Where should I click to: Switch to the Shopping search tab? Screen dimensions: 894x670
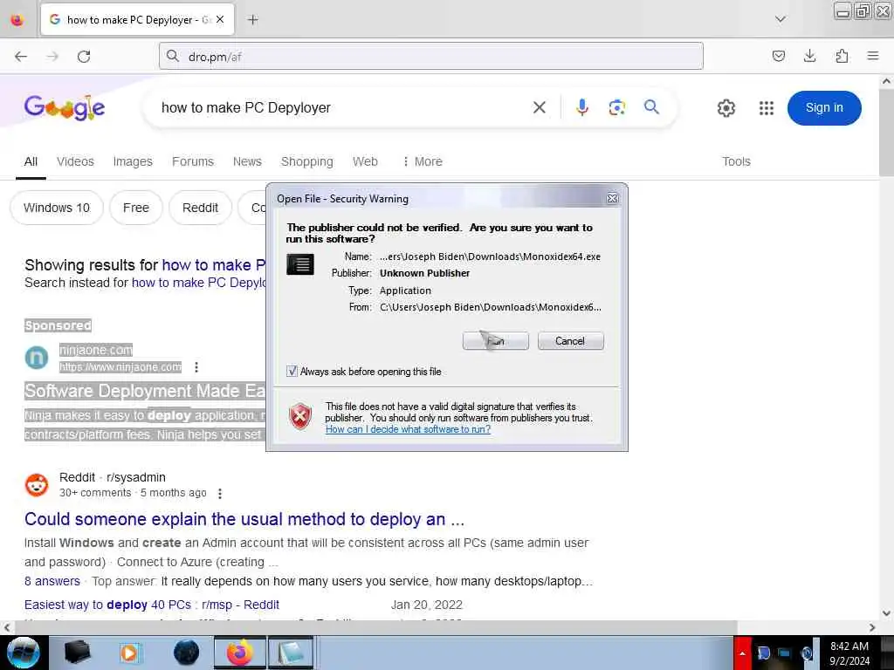[306, 161]
